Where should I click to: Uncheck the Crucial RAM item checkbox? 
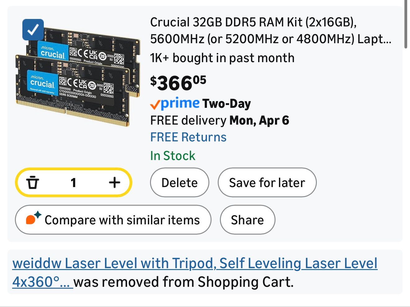(33, 30)
